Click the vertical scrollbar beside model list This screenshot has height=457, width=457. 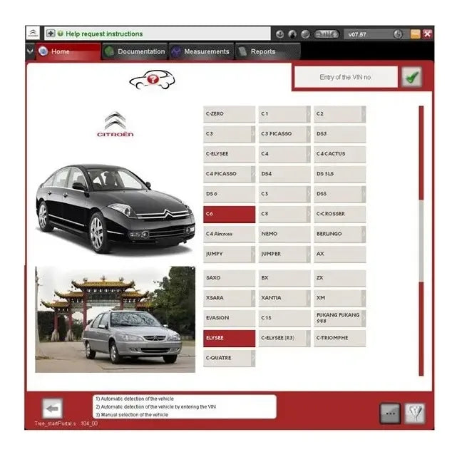[x=421, y=241]
